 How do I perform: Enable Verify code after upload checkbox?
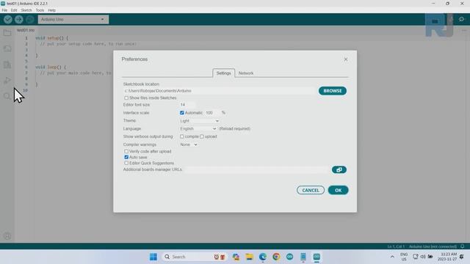(126, 152)
